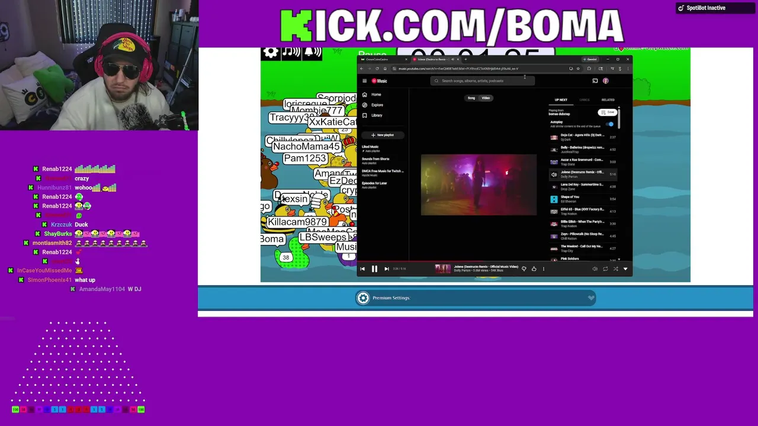Click the browser home icon
The image size is (758, 426).
coord(385,69)
